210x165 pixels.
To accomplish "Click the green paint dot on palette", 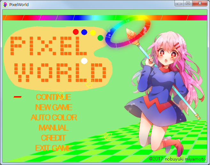I will coord(100,38).
